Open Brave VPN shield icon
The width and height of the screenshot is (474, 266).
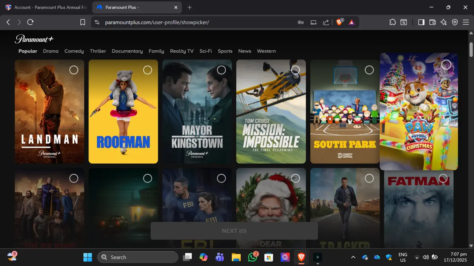455,22
